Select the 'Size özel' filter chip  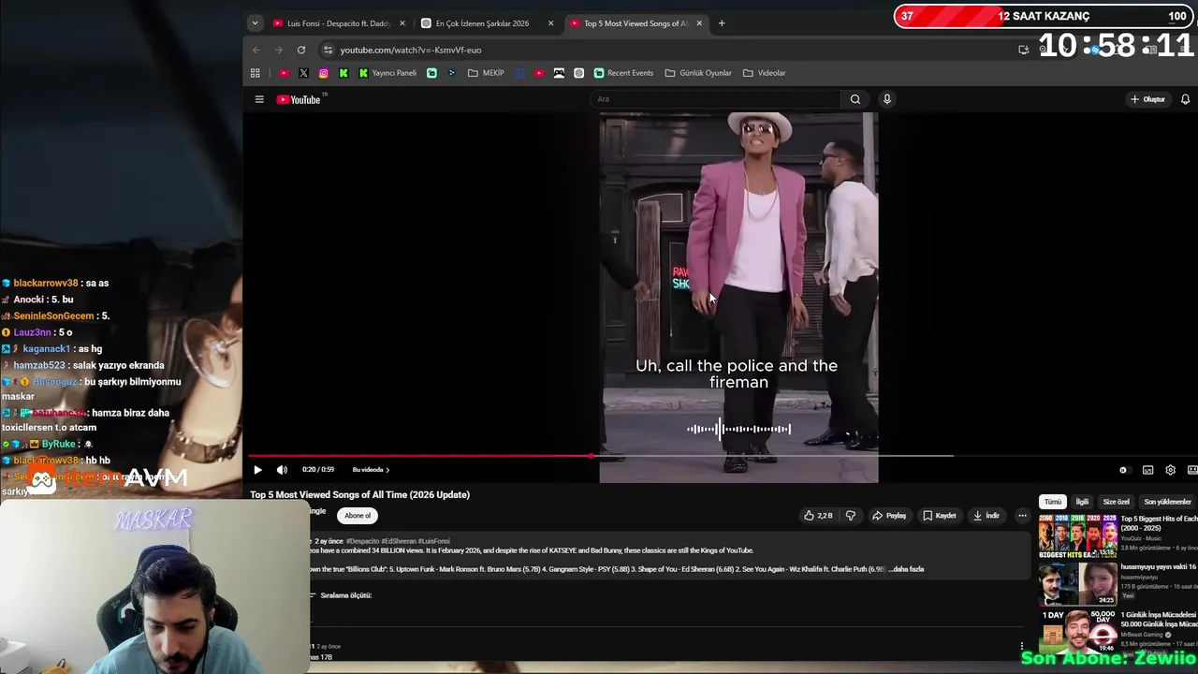coord(1116,502)
